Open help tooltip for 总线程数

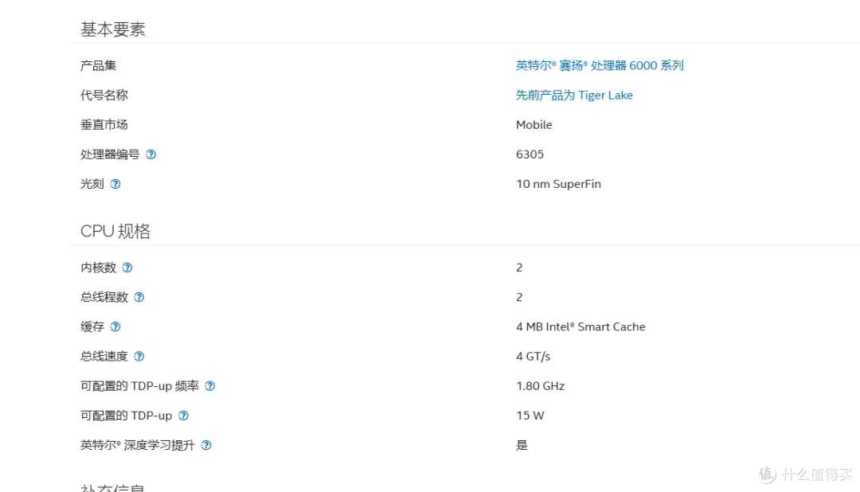coord(139,297)
